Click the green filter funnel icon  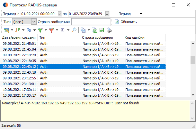pos(40,30)
